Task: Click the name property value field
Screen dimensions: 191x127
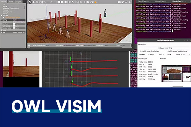Action: (x=19, y=22)
